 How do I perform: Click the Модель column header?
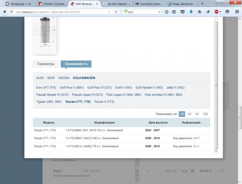pyautogui.click(x=49, y=123)
